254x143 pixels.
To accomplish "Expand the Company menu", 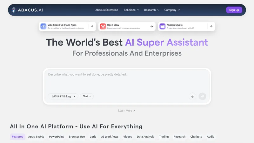I will tap(172, 10).
